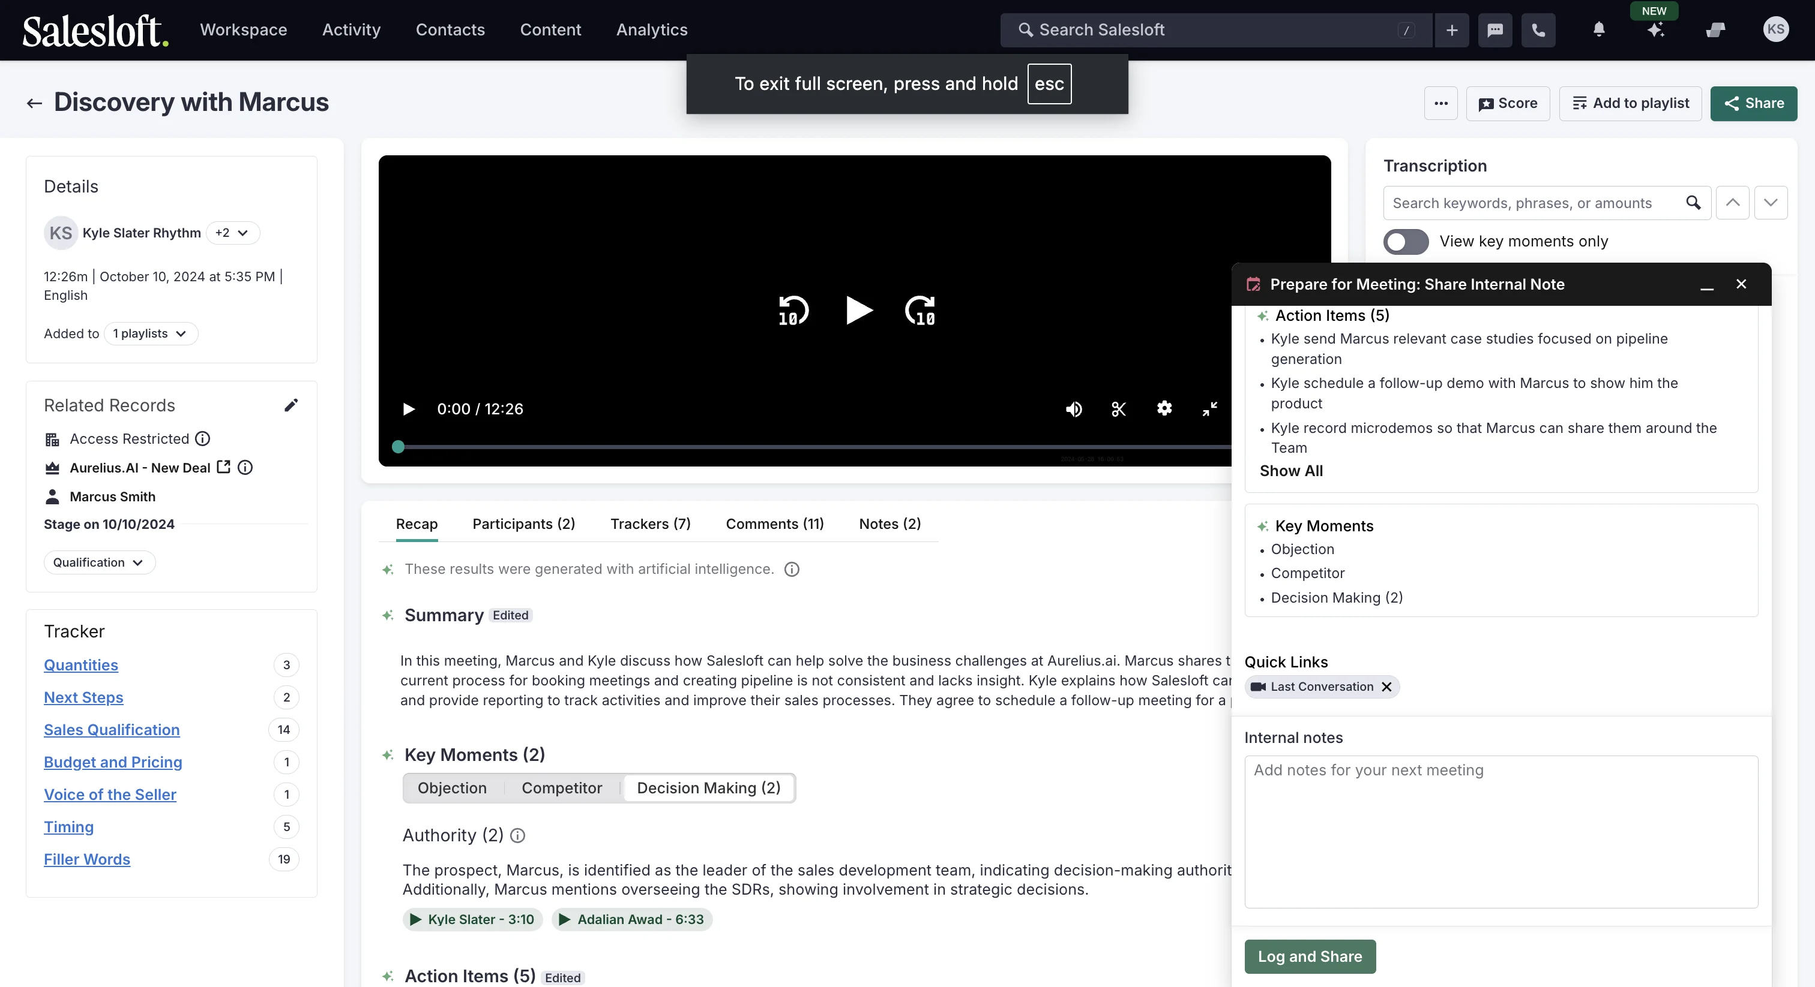Open the Qualification stage dropdown
The image size is (1815, 987).
point(100,562)
